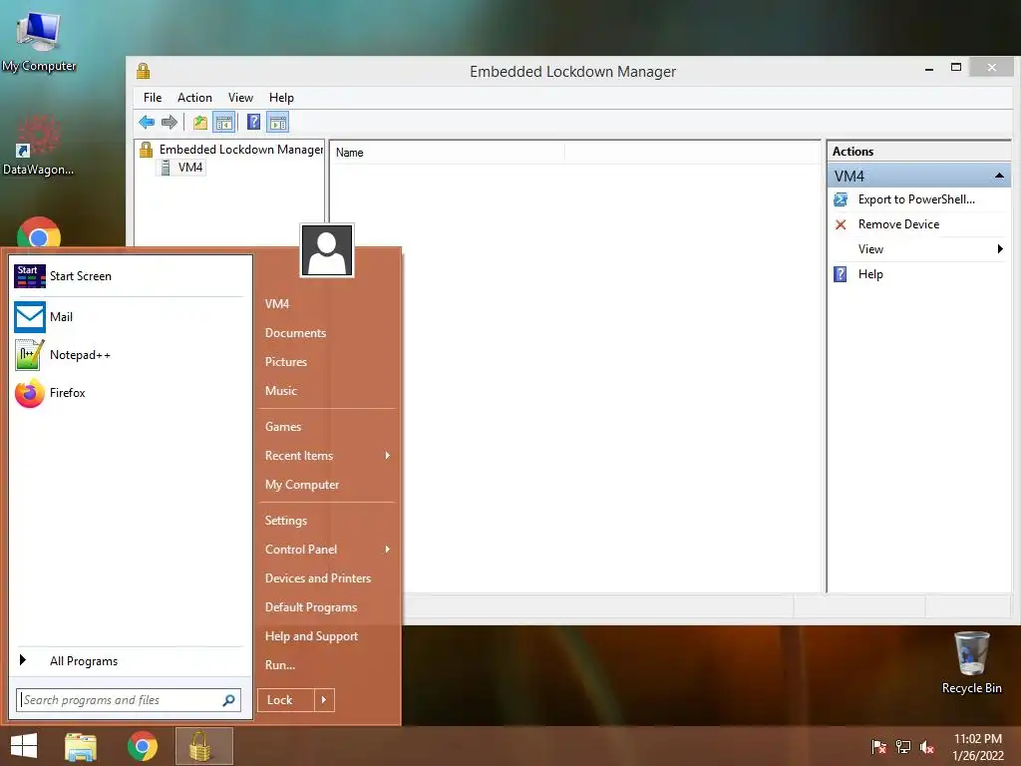Click the Action Center flag tray icon
This screenshot has width=1021, height=766.
pos(879,747)
